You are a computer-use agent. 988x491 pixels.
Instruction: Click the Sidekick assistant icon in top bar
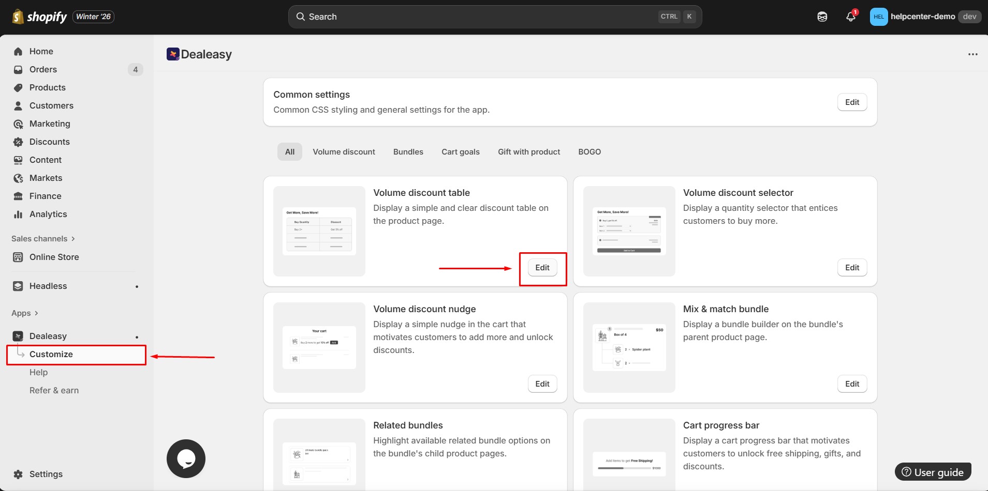tap(822, 17)
